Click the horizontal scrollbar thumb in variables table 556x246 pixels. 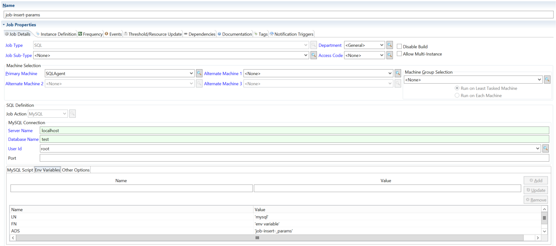coord(270,238)
